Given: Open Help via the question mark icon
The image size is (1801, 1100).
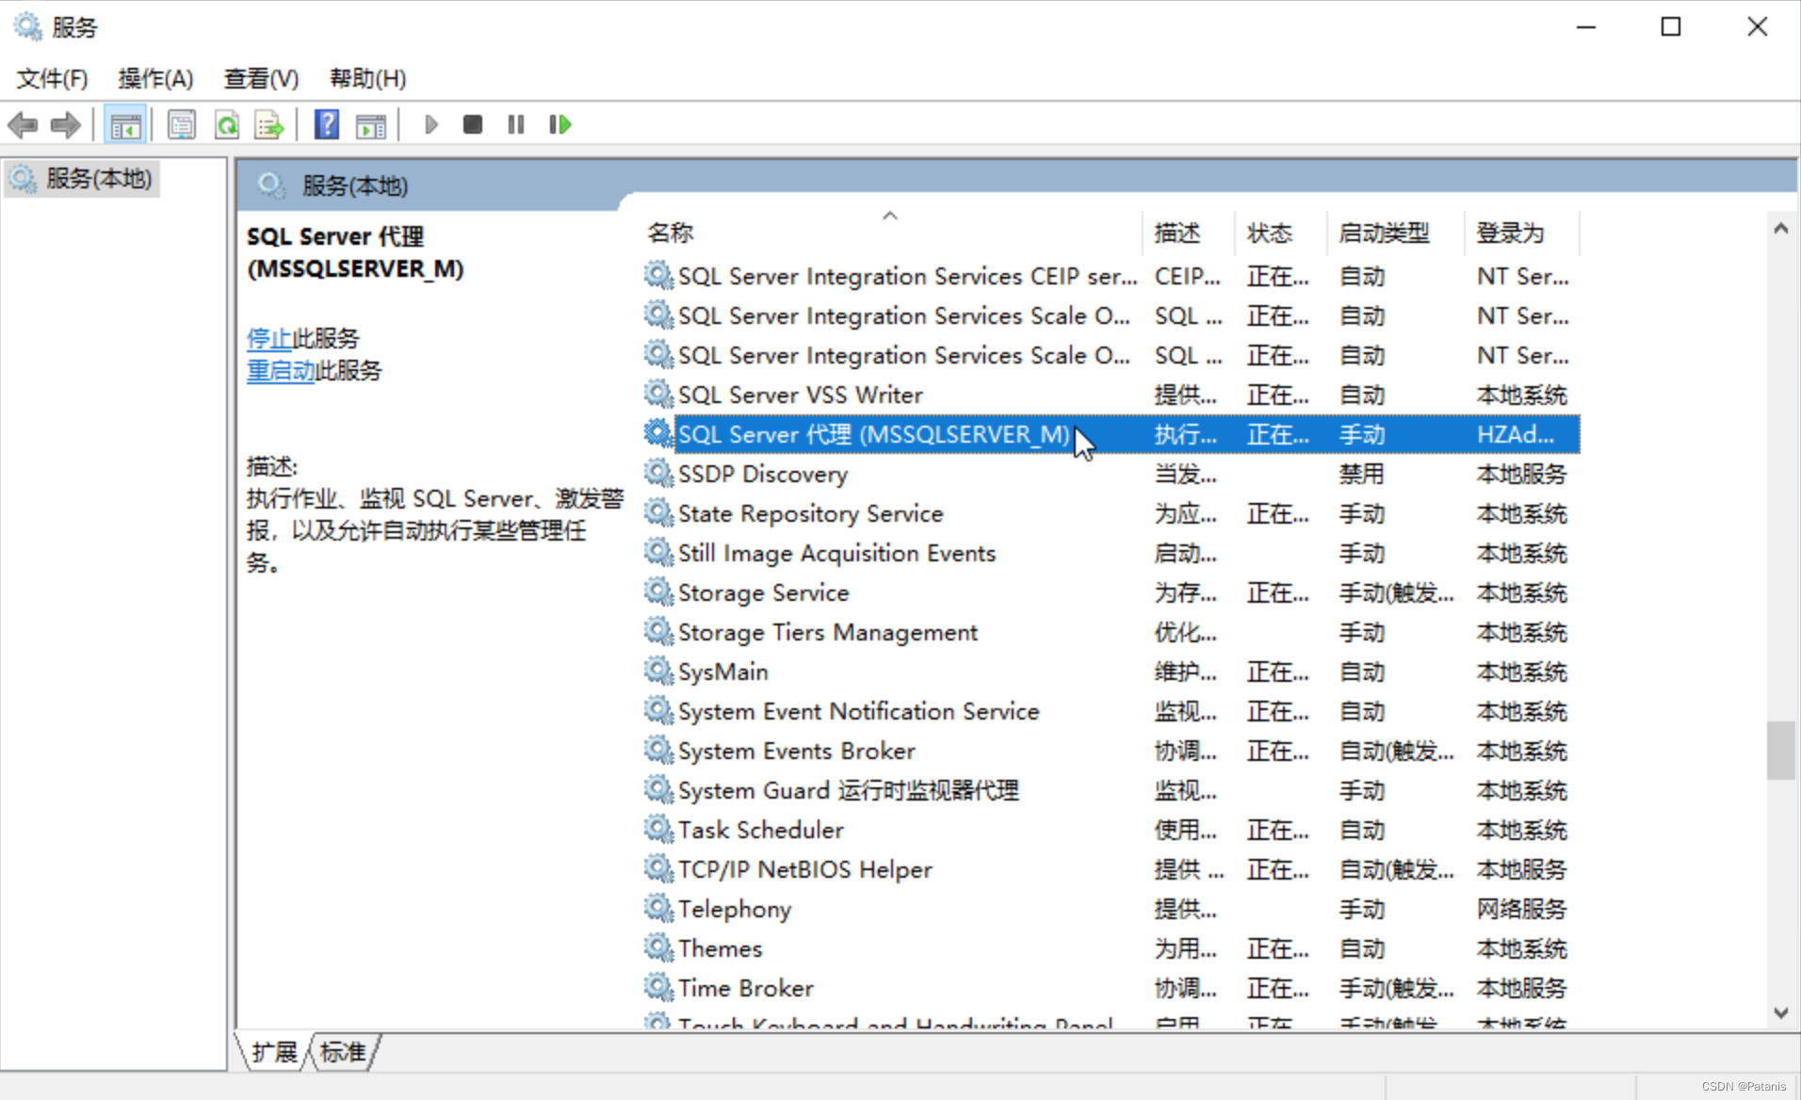Looking at the screenshot, I should [326, 124].
